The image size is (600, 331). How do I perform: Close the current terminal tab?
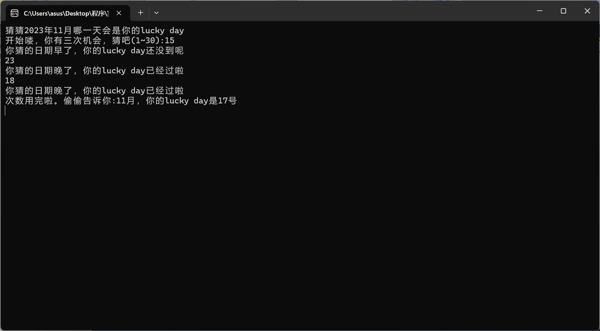click(119, 13)
